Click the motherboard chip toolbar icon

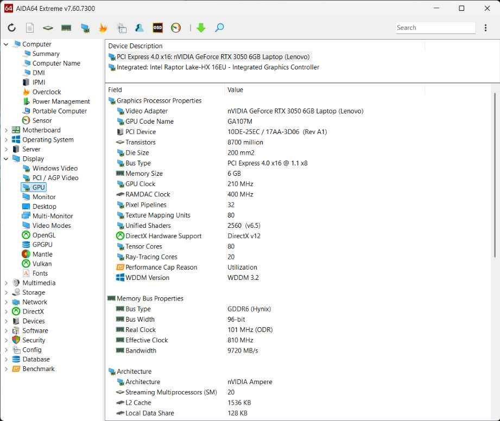48,28
